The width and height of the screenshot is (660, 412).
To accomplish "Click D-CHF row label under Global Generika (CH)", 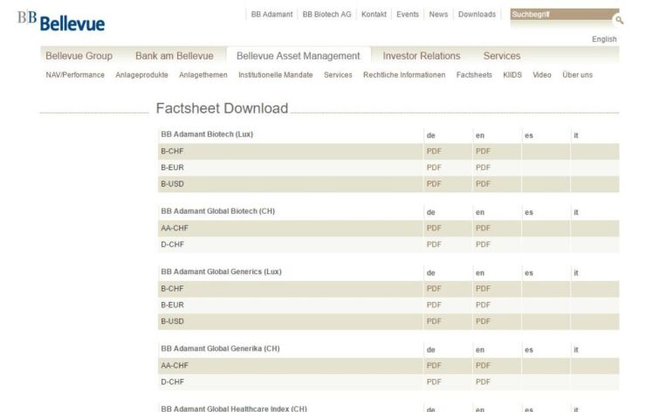I will 172,382.
